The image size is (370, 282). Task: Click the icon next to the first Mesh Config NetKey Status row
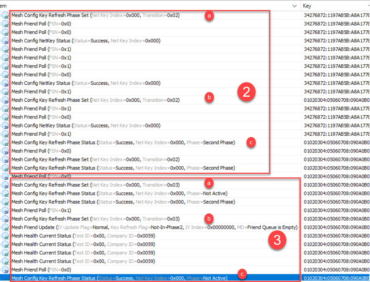pos(5,41)
